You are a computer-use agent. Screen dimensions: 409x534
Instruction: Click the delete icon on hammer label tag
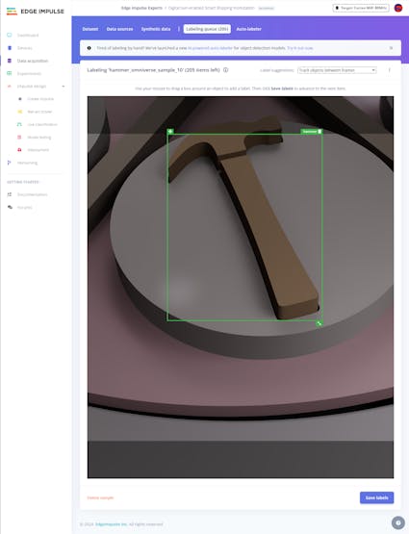point(320,132)
